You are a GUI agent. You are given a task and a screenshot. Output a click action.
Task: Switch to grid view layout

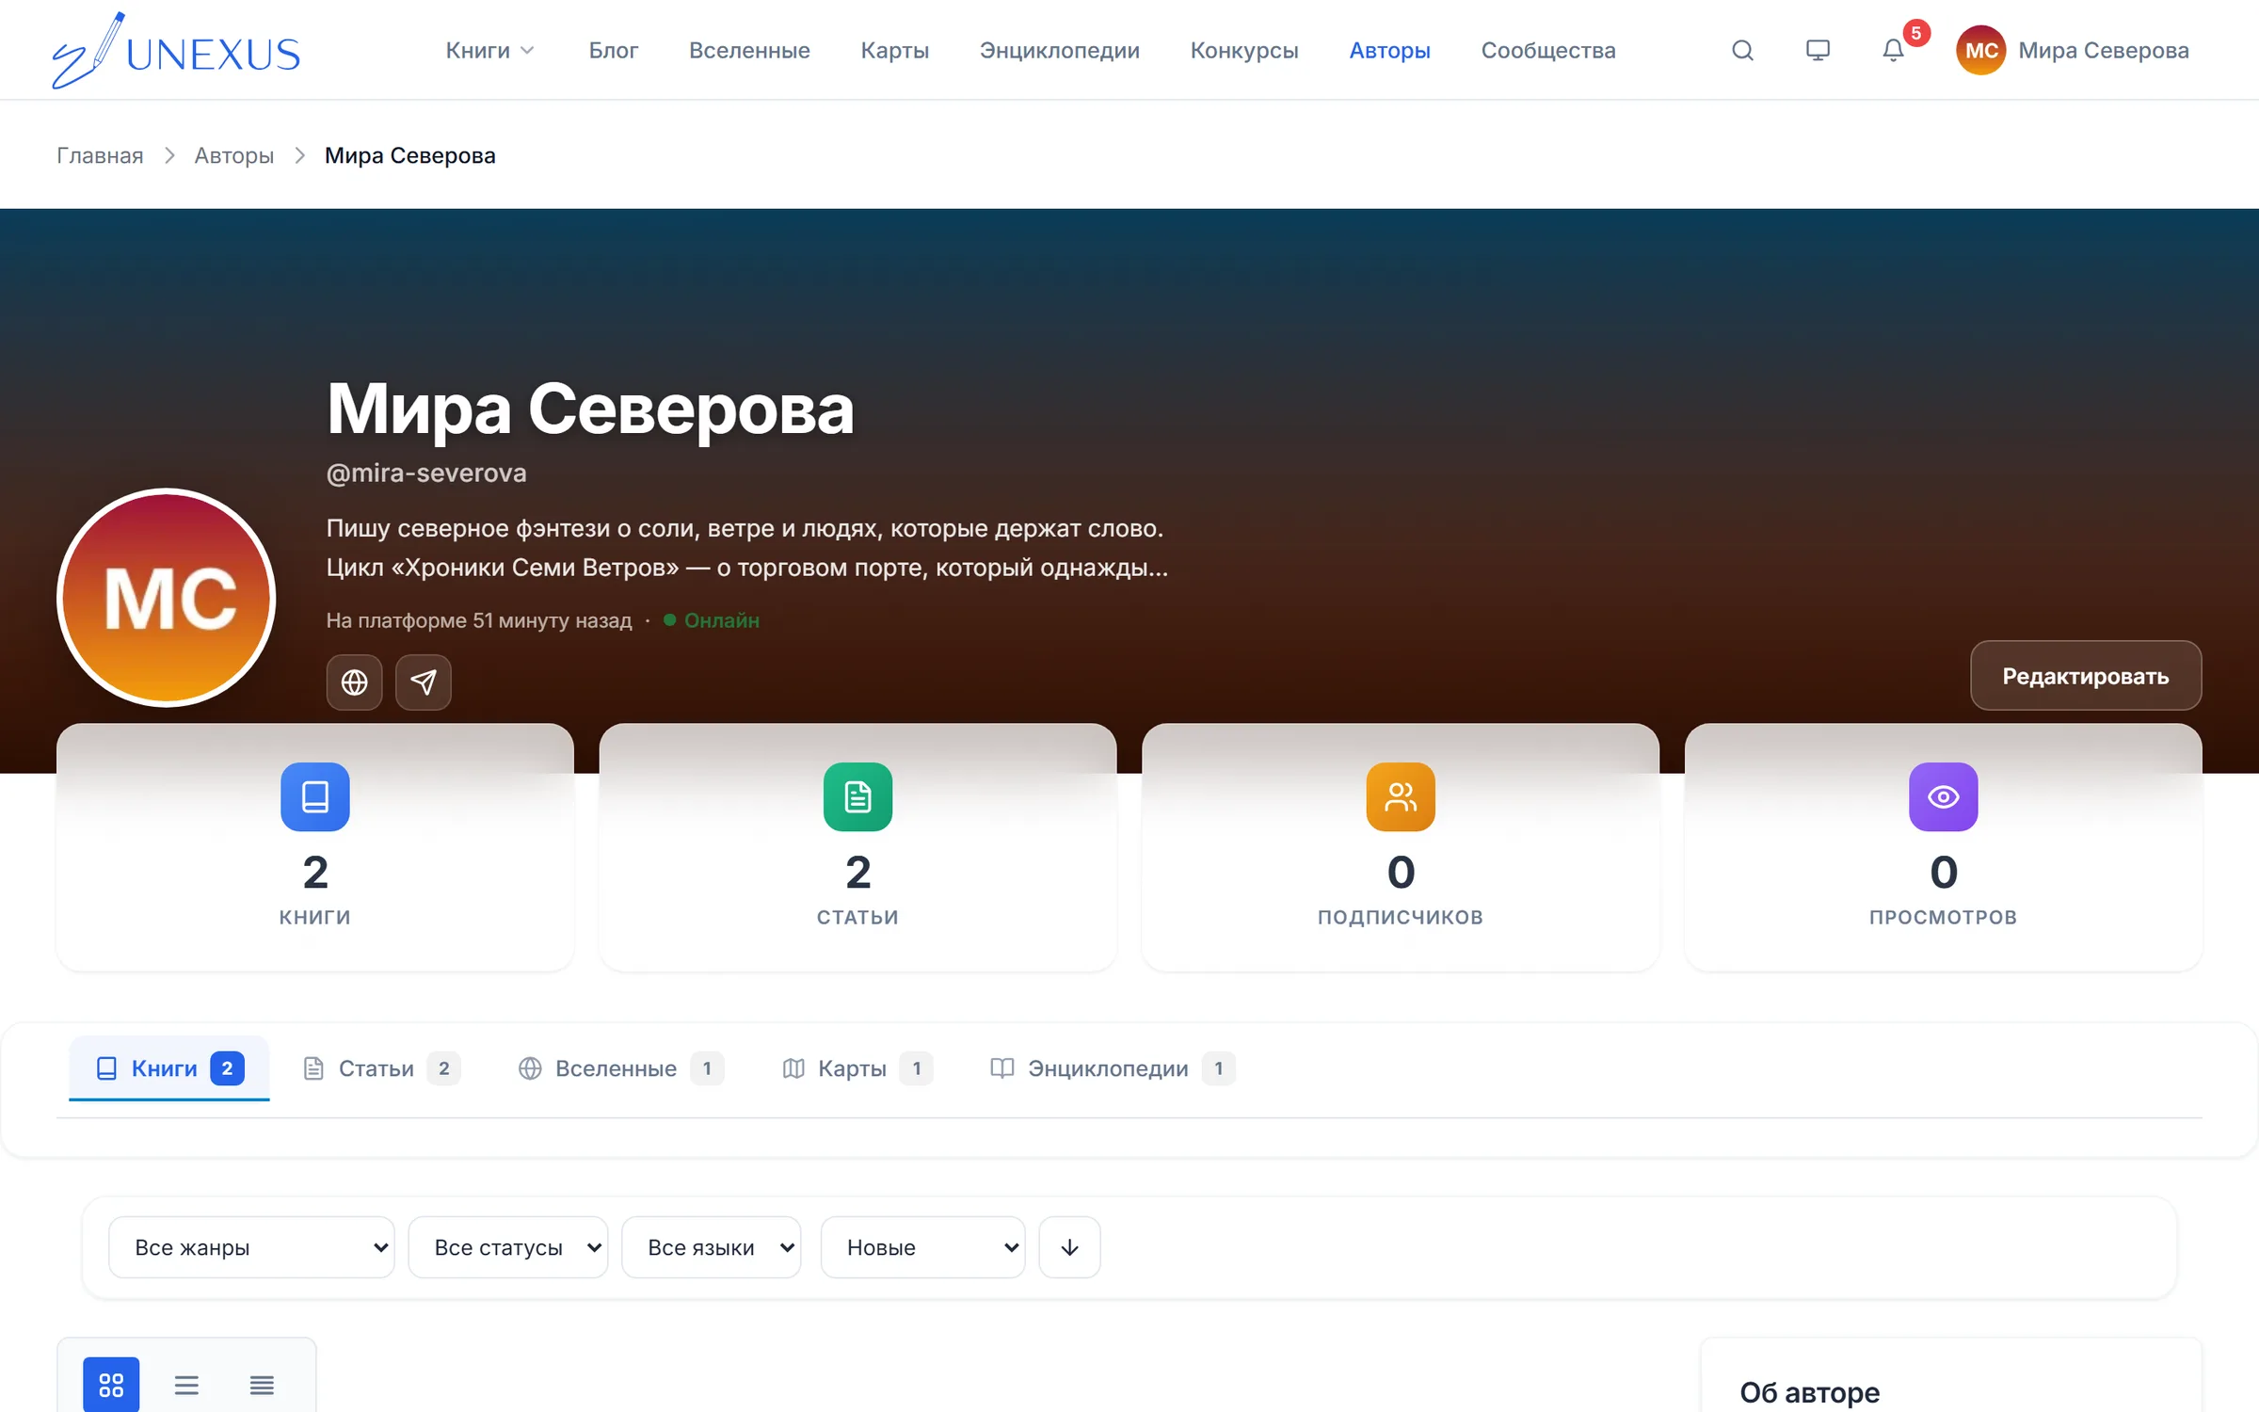click(111, 1385)
